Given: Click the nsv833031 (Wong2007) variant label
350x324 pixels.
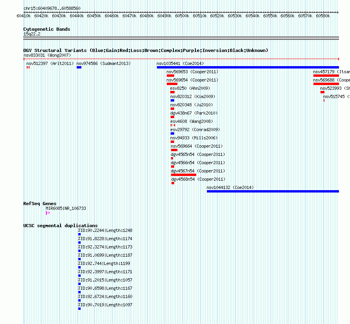Looking at the screenshot, I should (x=47, y=55).
